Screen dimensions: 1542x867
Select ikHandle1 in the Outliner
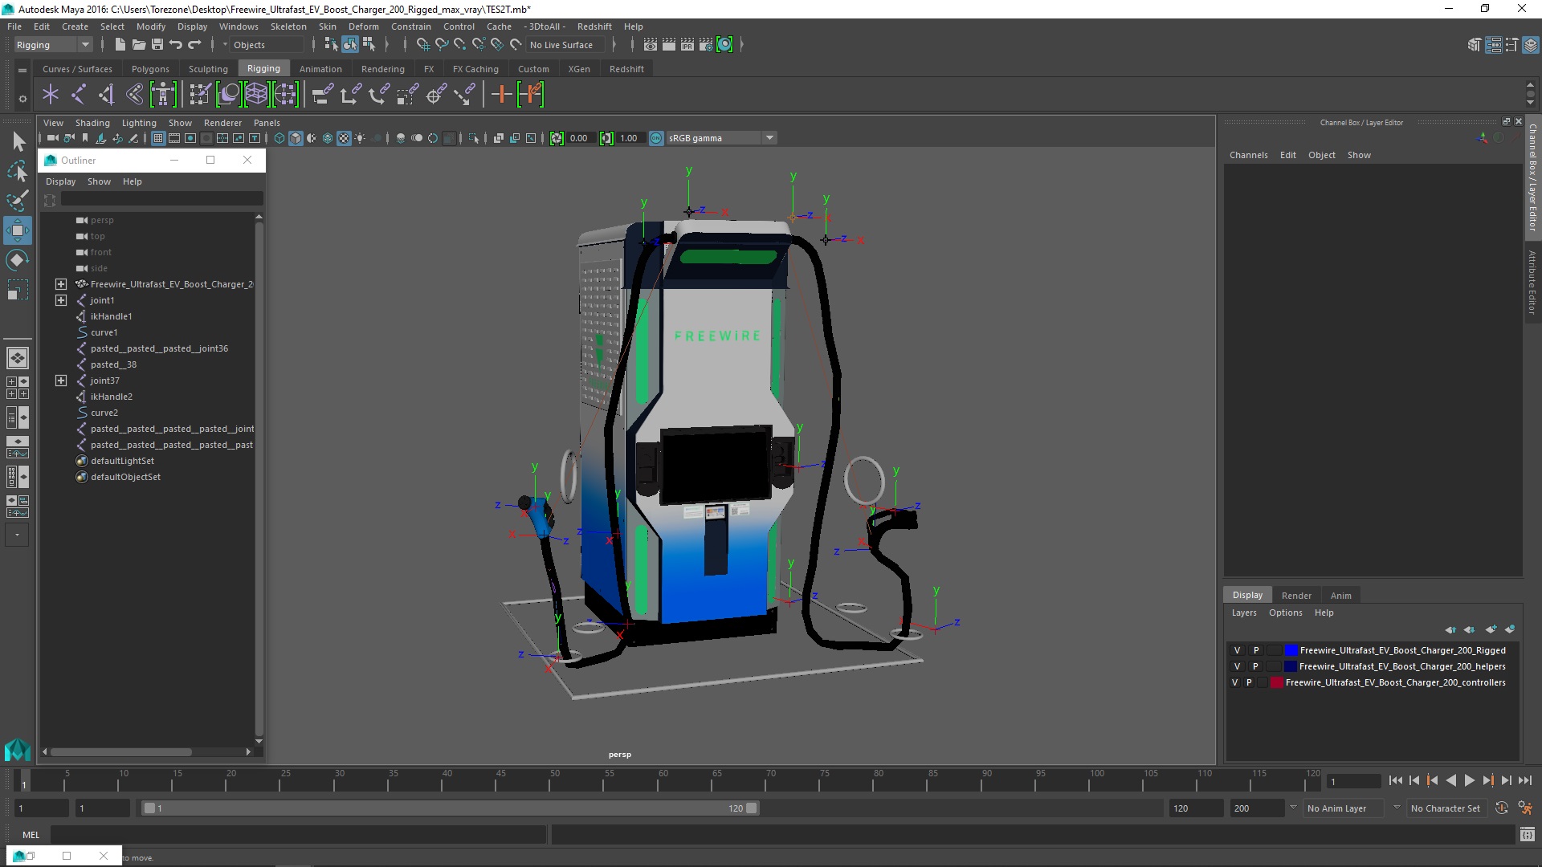coord(111,316)
